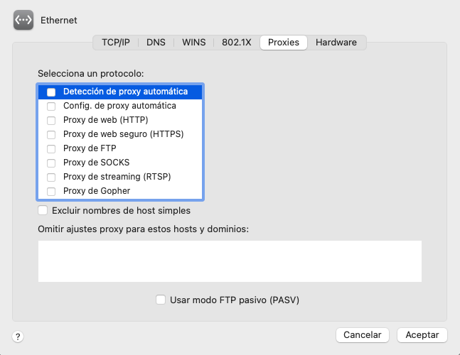Tick Proxy de web seguro (HTTPS)
The height and width of the screenshot is (355, 460).
point(51,134)
